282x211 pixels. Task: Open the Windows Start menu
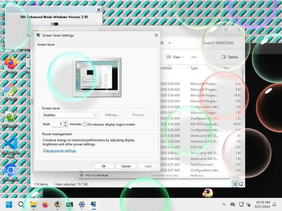click(9, 204)
